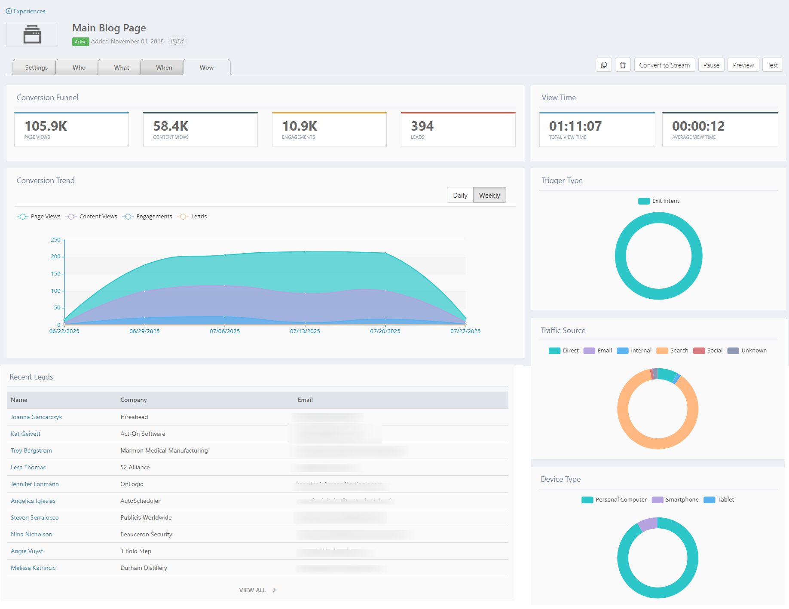Click the Test button
The image size is (789, 609).
click(x=773, y=65)
